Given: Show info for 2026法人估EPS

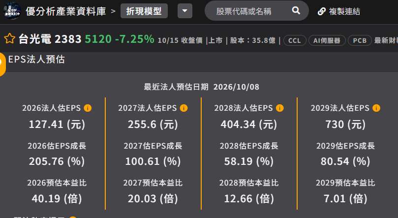Looking at the screenshot, I should [88, 108].
